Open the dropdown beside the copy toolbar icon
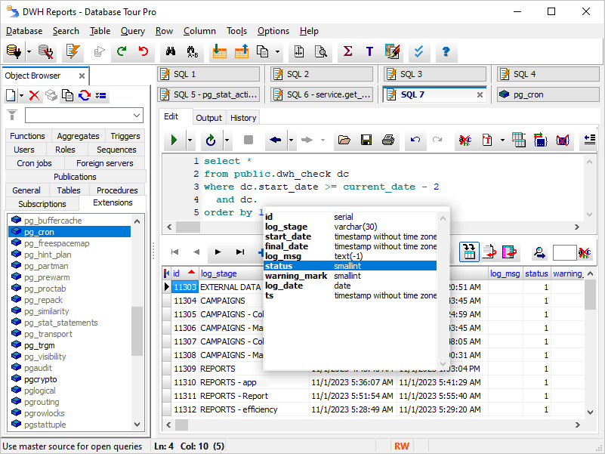The image size is (605, 454). pos(278,51)
